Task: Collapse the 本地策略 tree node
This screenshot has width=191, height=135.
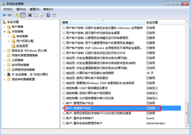Action: 4,31
